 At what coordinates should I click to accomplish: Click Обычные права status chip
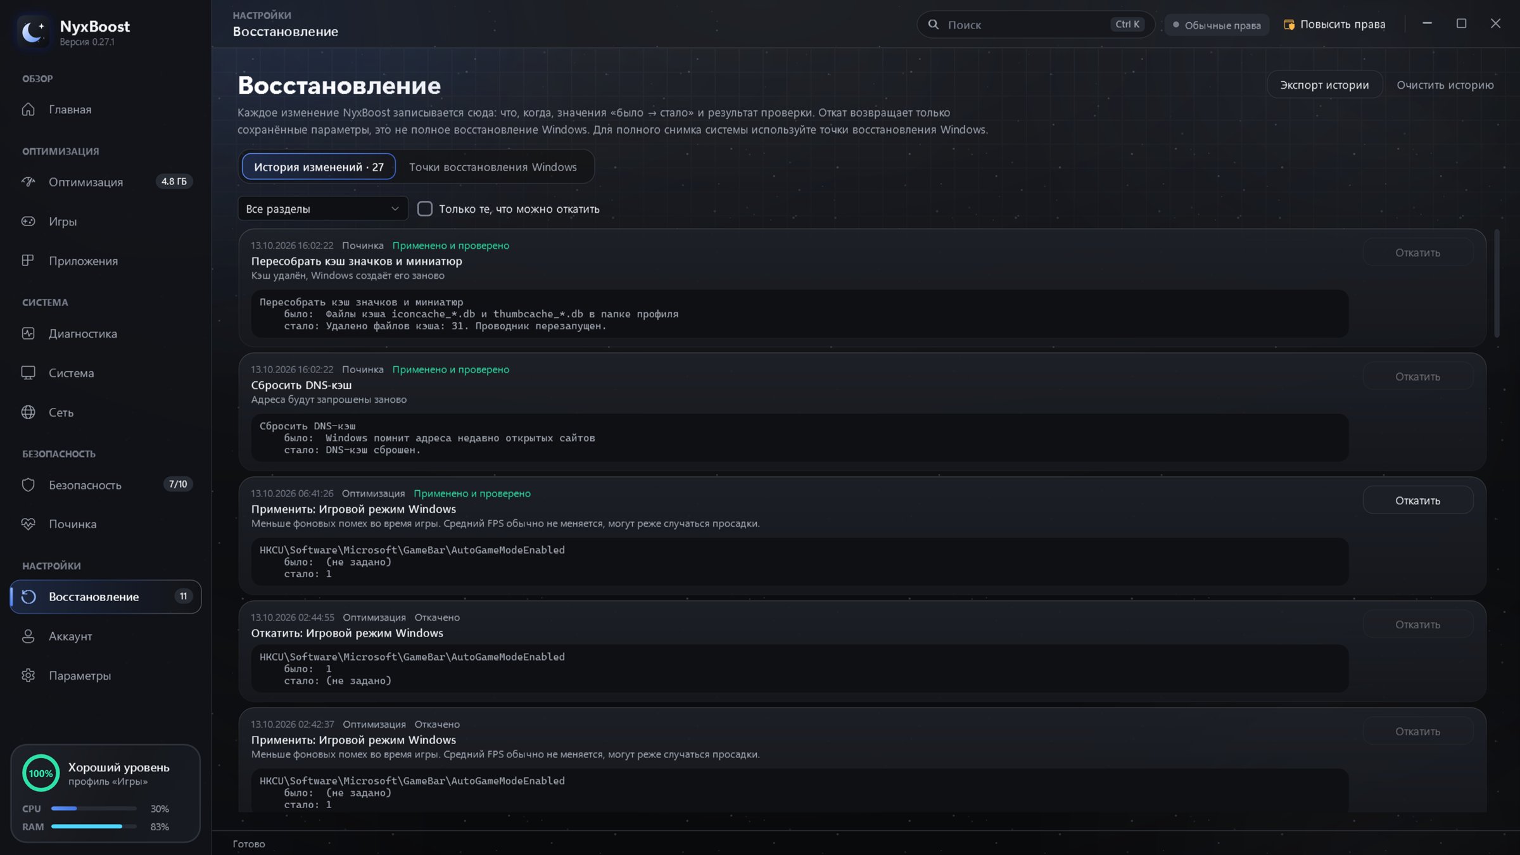1216,25
